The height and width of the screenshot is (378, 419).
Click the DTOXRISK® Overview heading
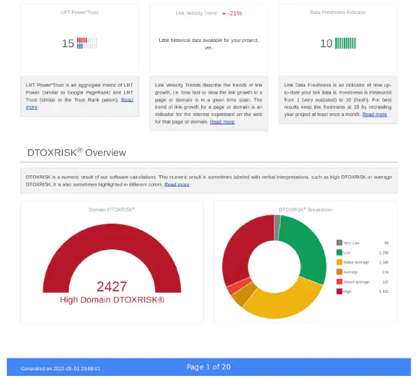(76, 152)
